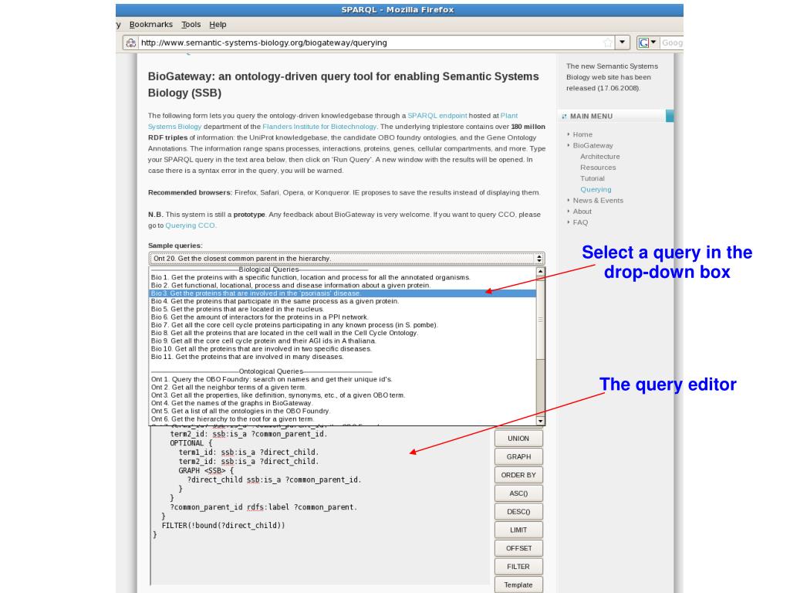
Task: Click the dropdown list scroll-down arrow
Action: coord(541,421)
